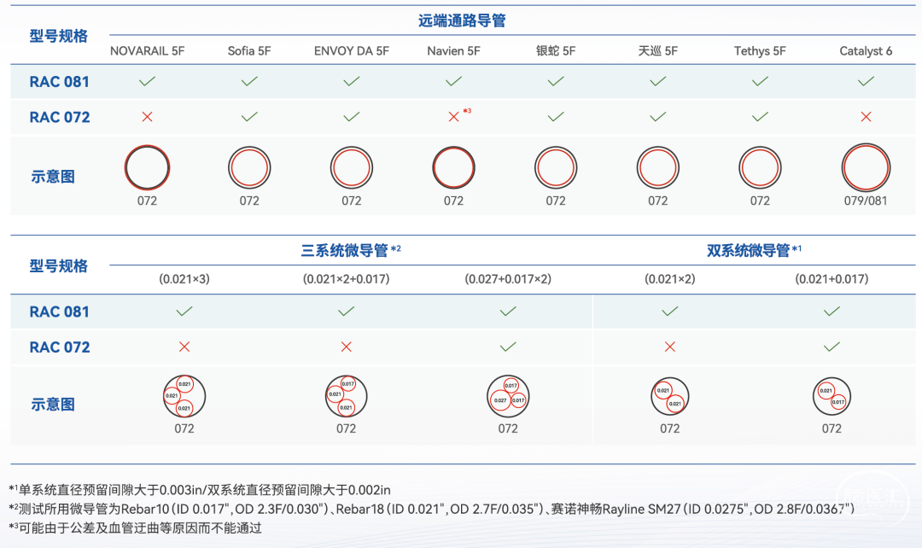The height and width of the screenshot is (548, 922).
Task: Open the three-0.021 microcatheter diagram
Action: tap(184, 396)
